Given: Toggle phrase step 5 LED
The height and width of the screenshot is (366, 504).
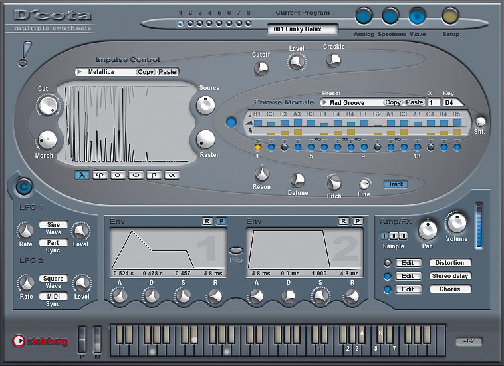Looking at the screenshot, I should [311, 147].
